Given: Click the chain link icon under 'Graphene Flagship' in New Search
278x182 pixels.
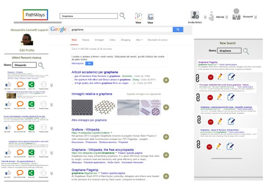Looking at the screenshot, I should click(197, 78).
